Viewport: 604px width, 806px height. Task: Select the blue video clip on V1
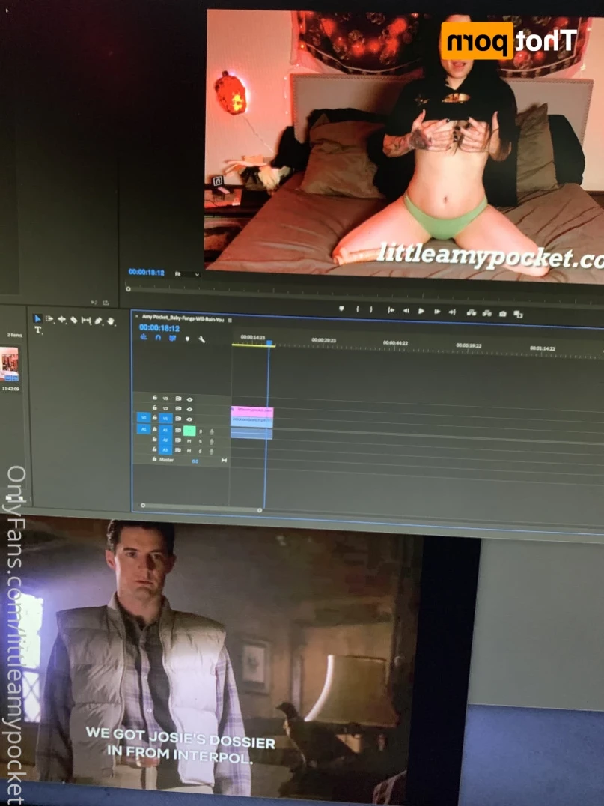click(251, 422)
